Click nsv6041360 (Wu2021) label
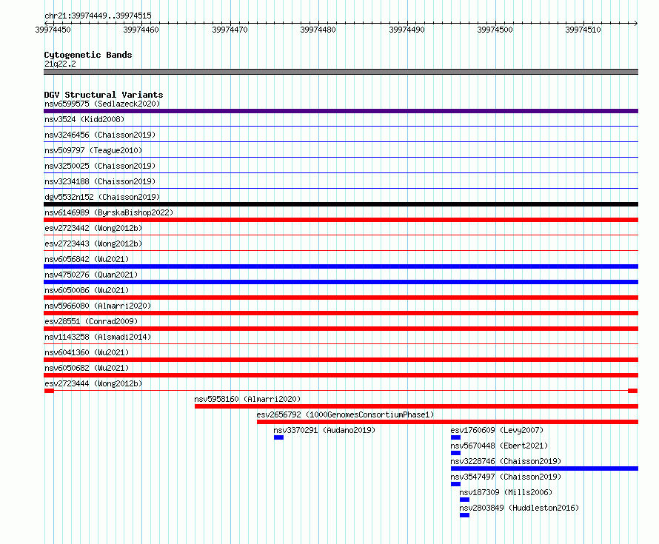 87,352
